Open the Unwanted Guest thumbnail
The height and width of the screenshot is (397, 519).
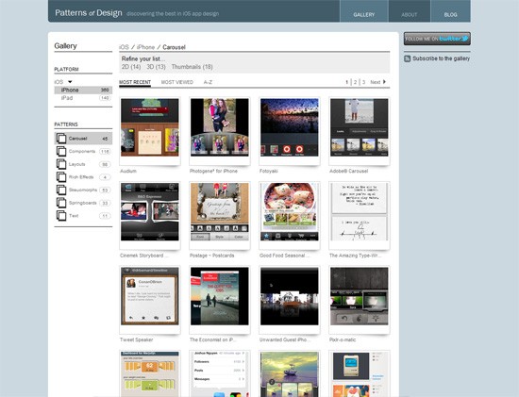click(290, 296)
